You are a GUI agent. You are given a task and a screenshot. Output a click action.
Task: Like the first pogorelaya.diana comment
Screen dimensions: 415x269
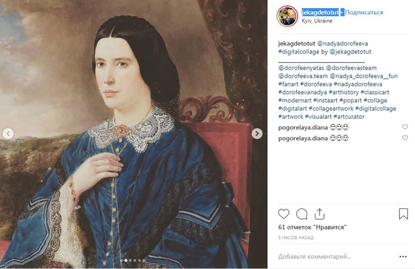coord(405,127)
